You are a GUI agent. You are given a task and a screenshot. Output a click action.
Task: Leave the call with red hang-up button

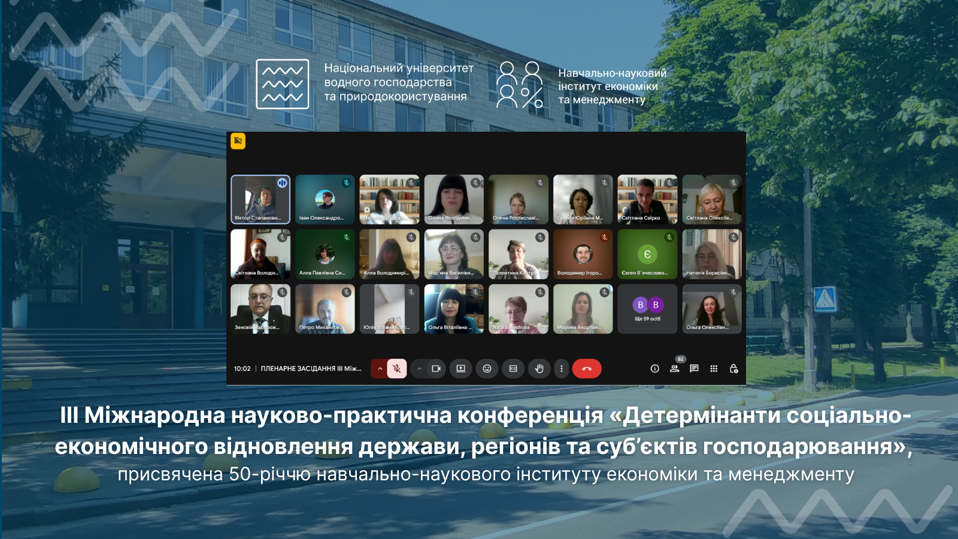pos(587,369)
